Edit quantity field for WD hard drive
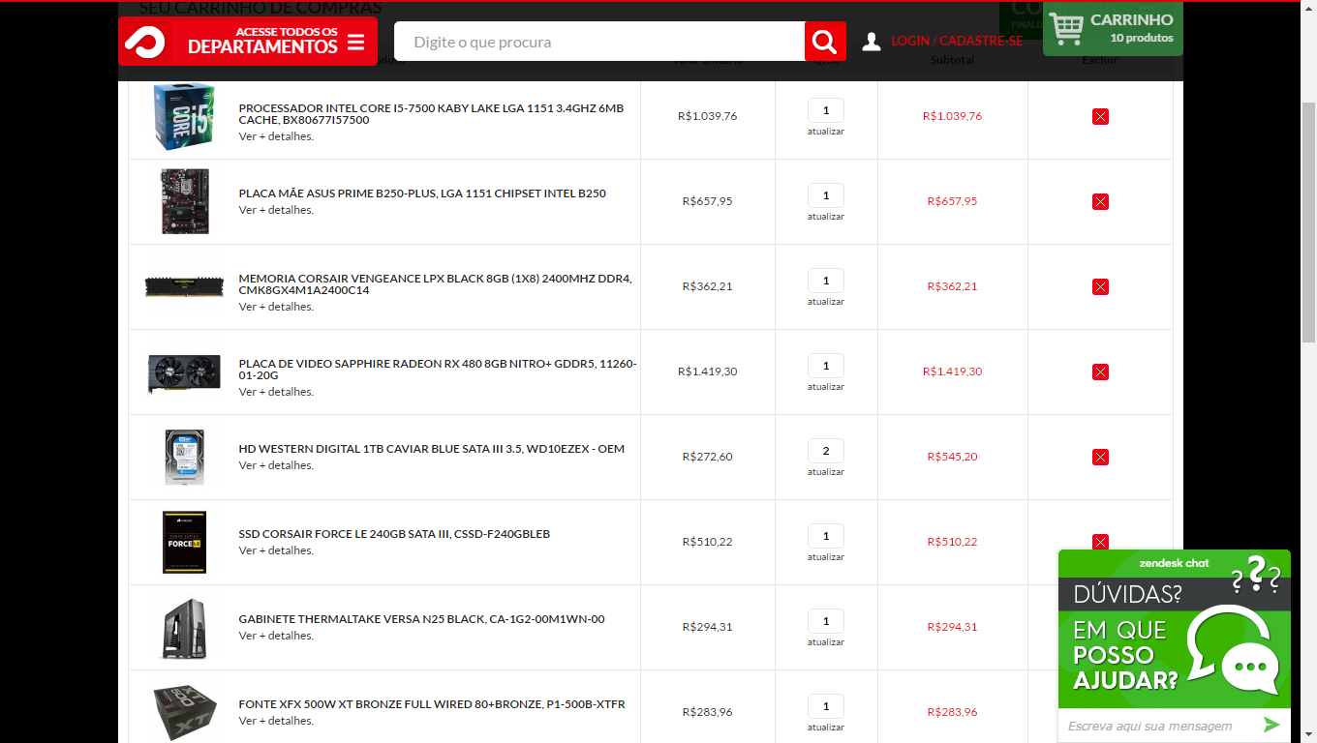 [x=826, y=451]
